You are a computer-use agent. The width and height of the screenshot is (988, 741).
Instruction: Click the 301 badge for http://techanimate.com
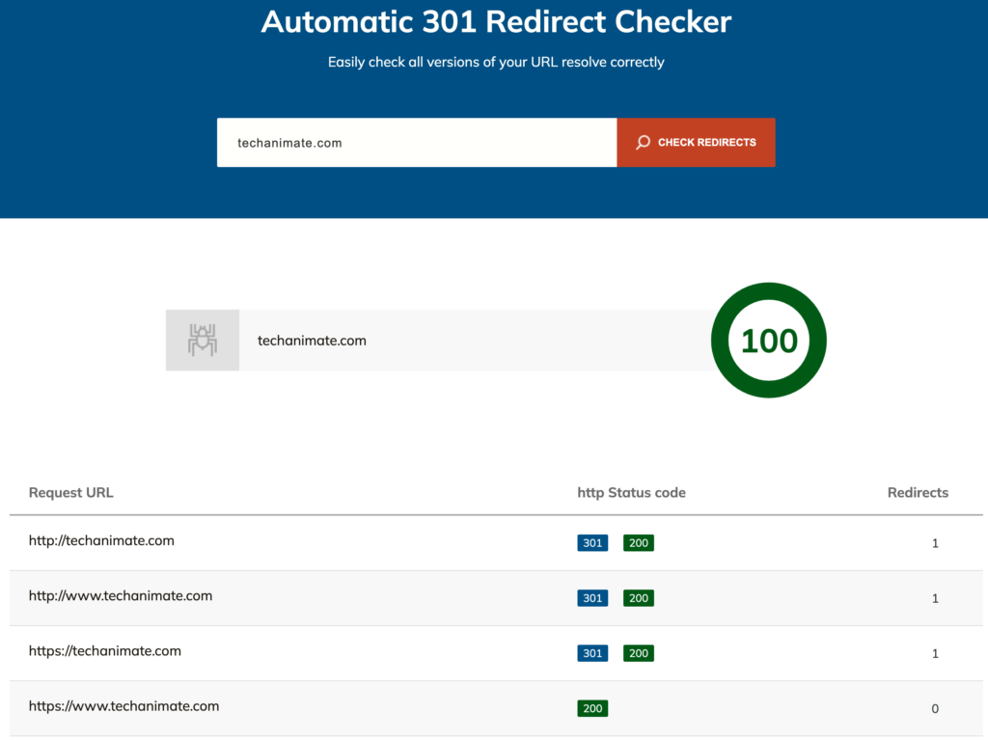(592, 543)
